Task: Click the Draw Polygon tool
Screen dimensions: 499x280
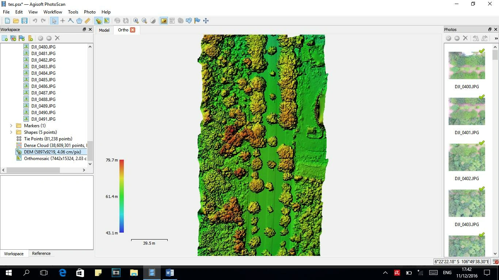Action: (x=79, y=21)
